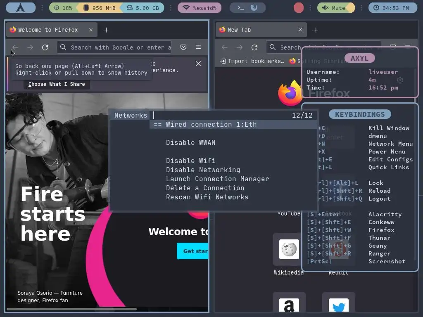The width and height of the screenshot is (423, 317).
Task: Switch to New Tab tab
Action: tap(261, 30)
